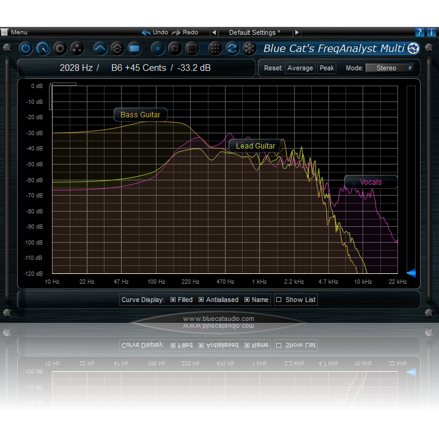439x439 pixels.
Task: Click the blue triangle level slider handle
Action: tap(411, 273)
